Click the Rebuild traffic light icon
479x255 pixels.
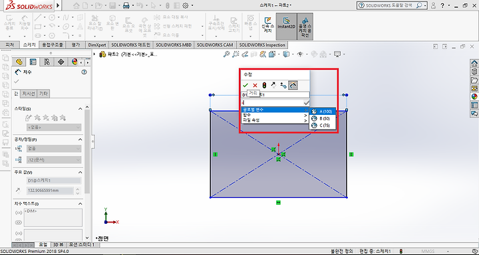[x=264, y=86]
